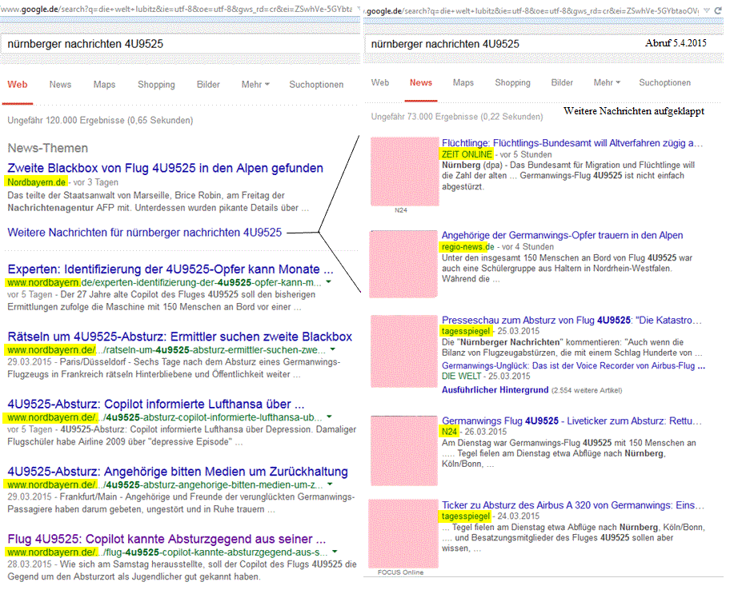
Task: Click thumbnail of the Presseschau tagesspiegel article
Action: [404, 352]
